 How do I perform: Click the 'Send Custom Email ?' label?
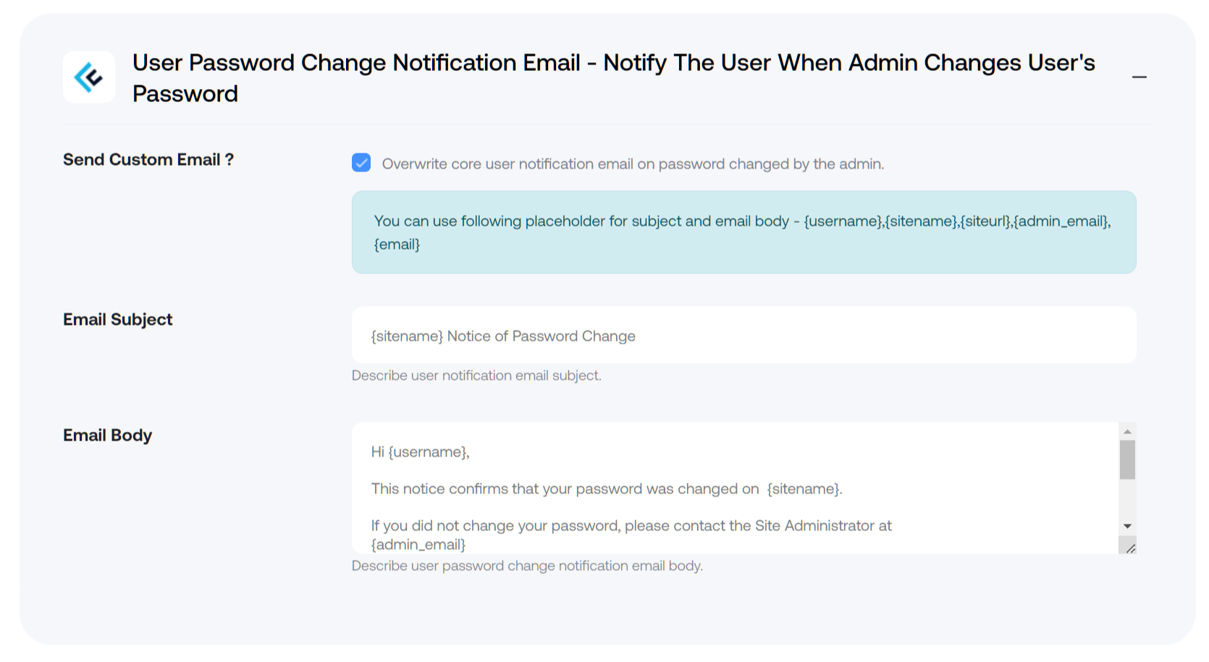pyautogui.click(x=148, y=160)
